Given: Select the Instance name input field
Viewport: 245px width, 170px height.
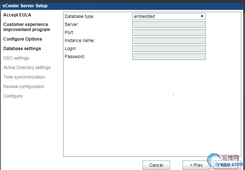Looking at the screenshot, I should pos(169,41).
